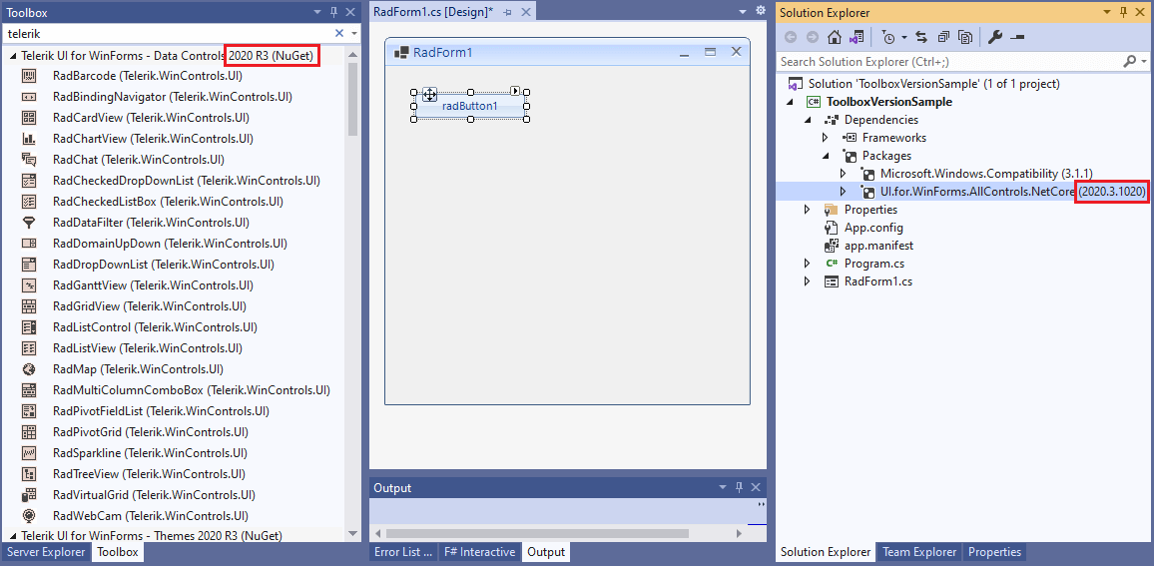This screenshot has height=566, width=1154.
Task: Click radButton1 on the design form
Action: pos(469,106)
